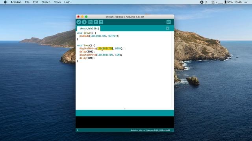This screenshot has height=141, width=252.
Task: Click the Open sketch up-arrow icon
Action: point(96,22)
